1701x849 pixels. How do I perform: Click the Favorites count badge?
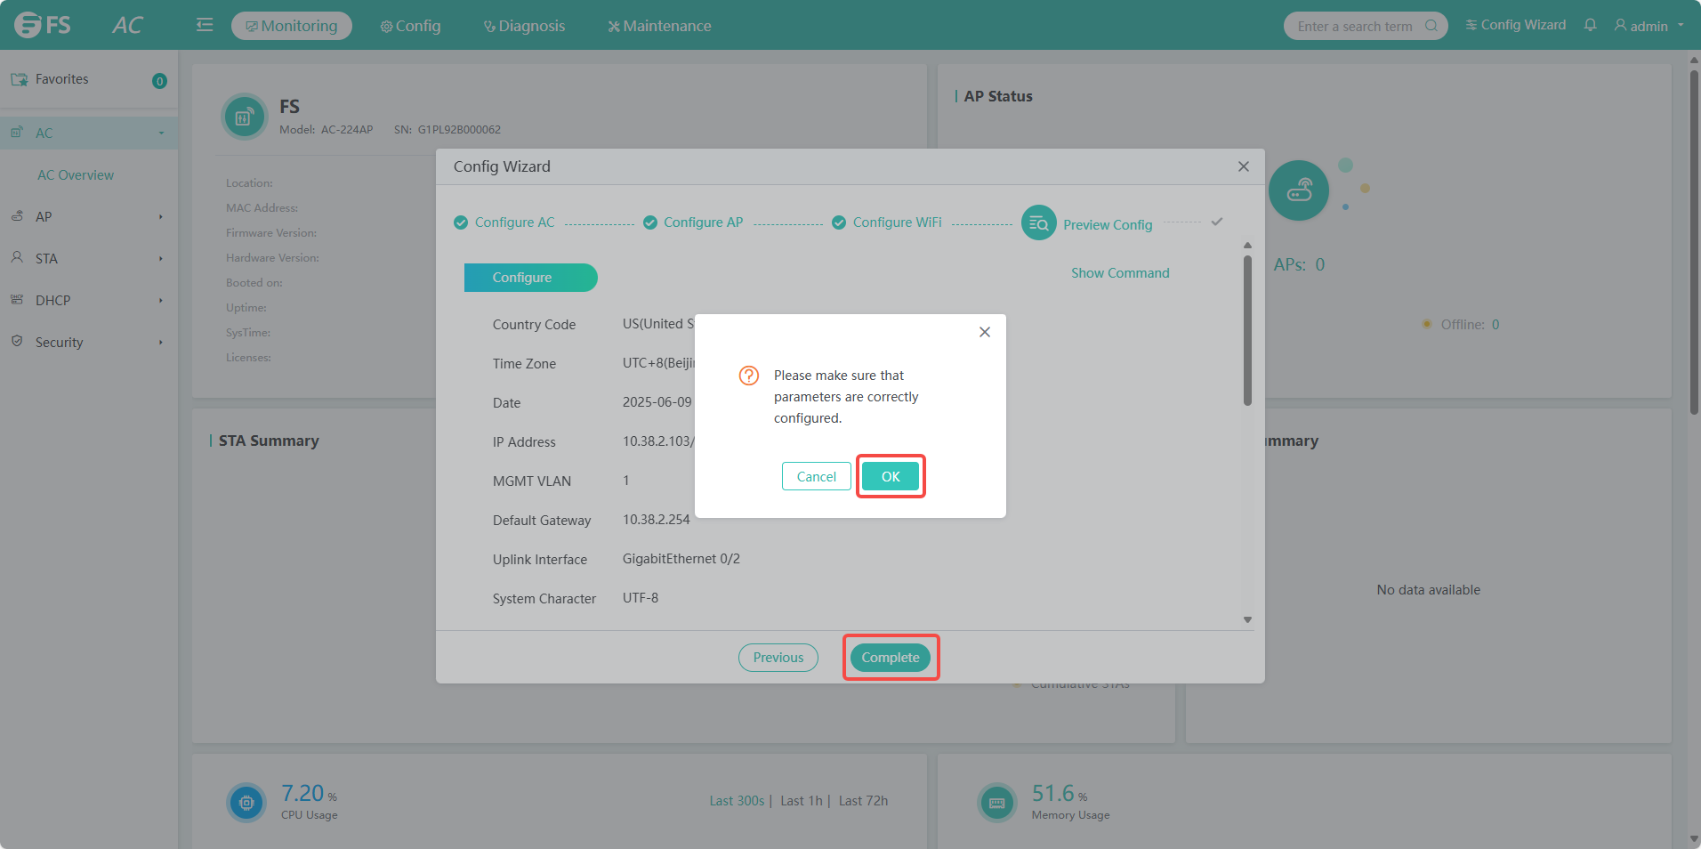(159, 81)
